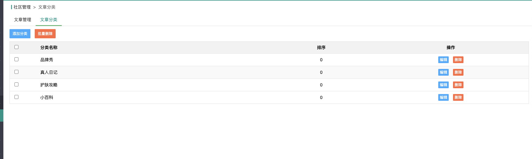Select the 文章分类 tab
Viewport: 532px width, 159px height.
pos(49,20)
